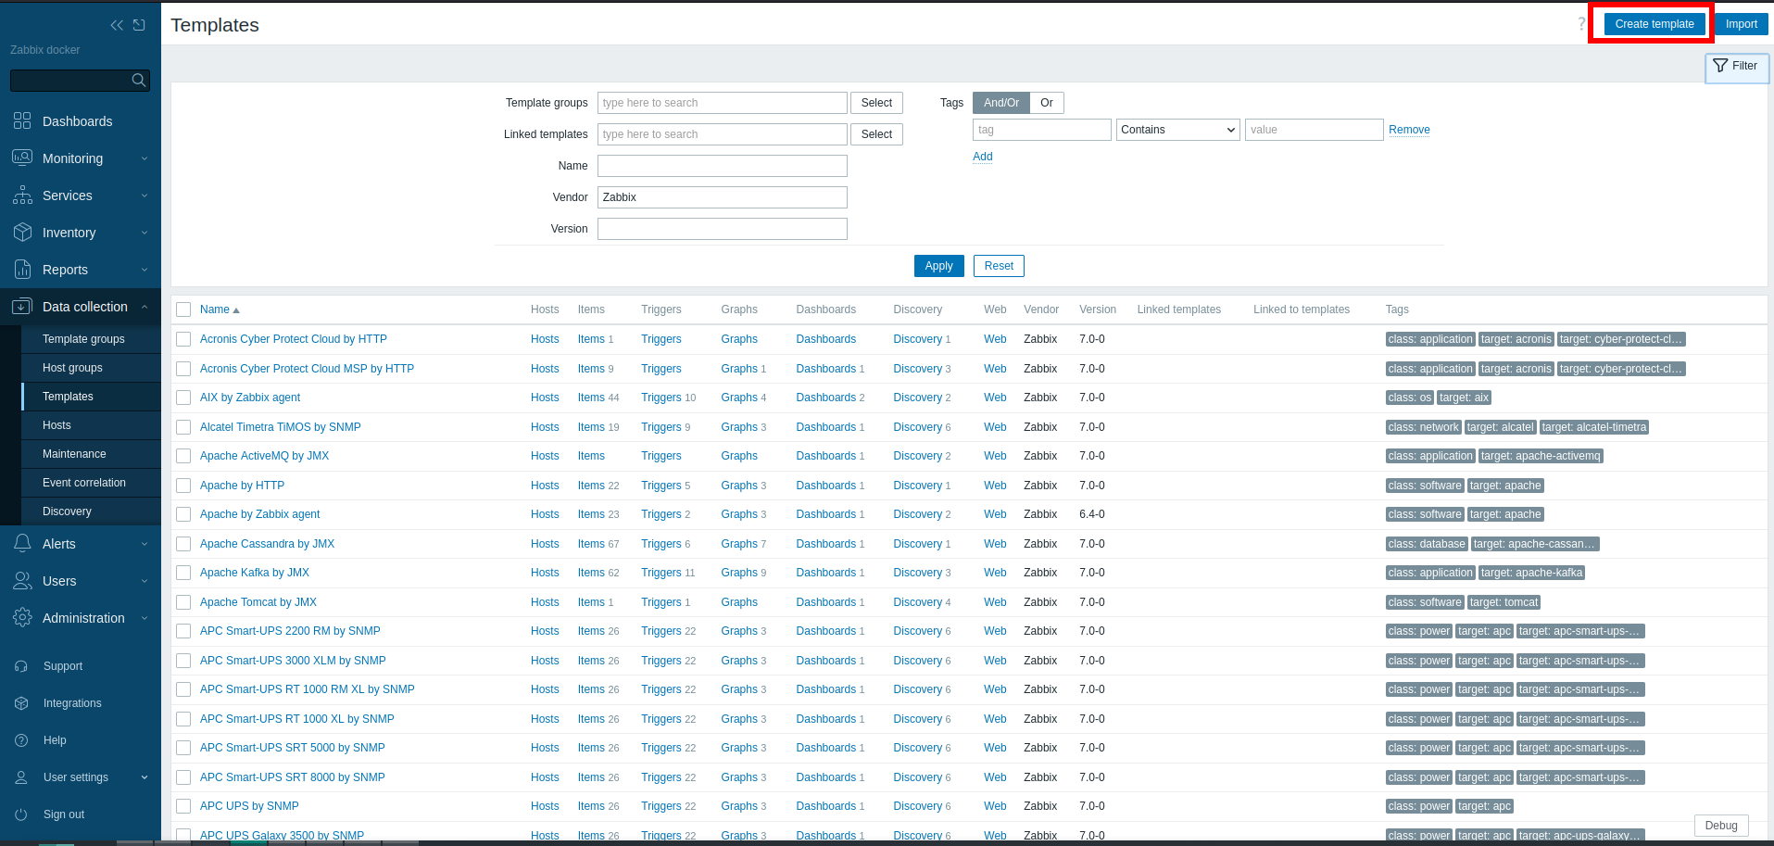Click Select next to Template groups
1774x846 pixels.
[876, 103]
